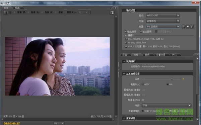Viewport: 201px width, 125px height.
Task: Open the source panel flyout menu arrow
Action: pyautogui.click(x=115, y=8)
